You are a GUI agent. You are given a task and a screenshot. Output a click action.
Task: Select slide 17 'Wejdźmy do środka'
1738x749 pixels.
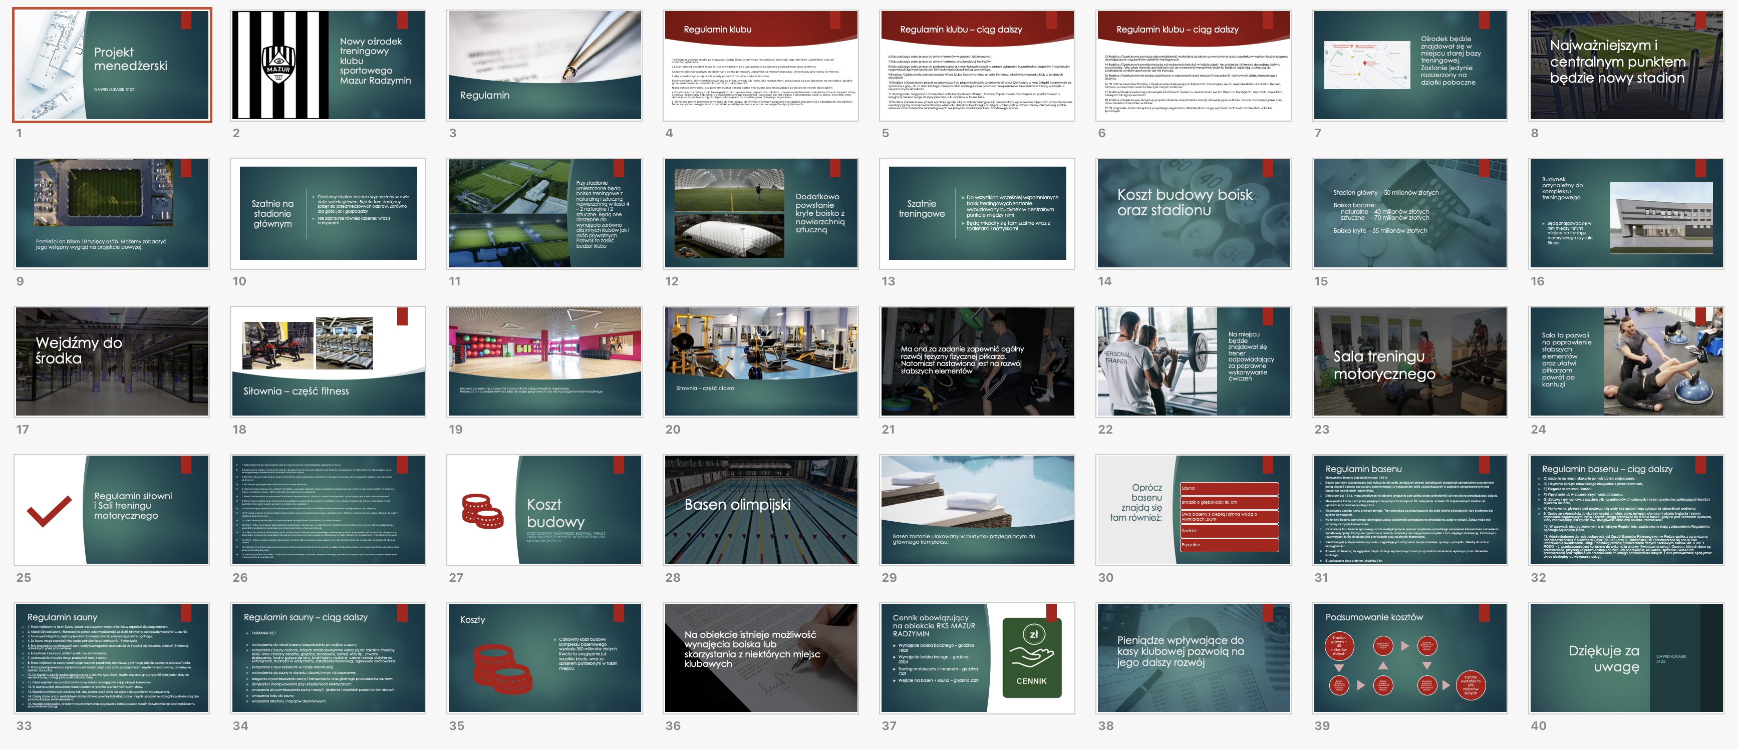(x=112, y=361)
